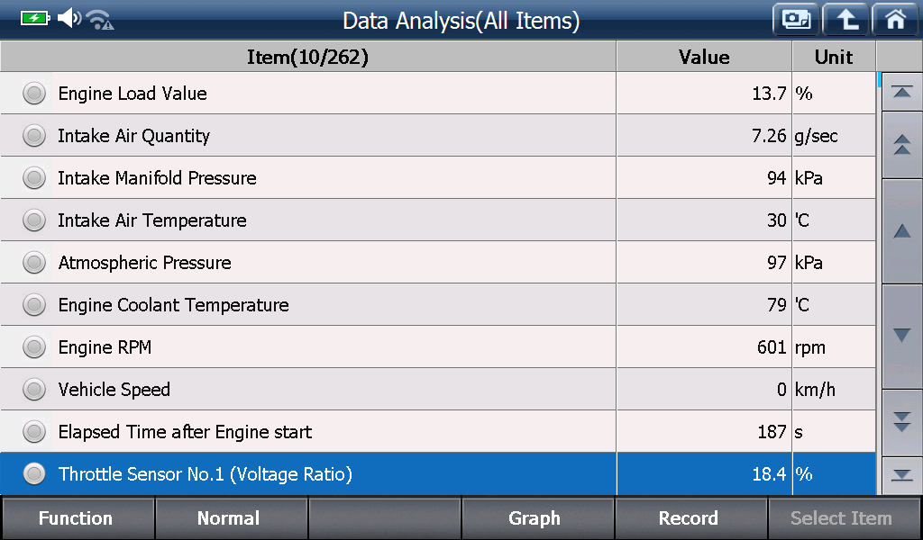Screen dimensions: 923x540
Task: Move down one row arrow
Action: click(901, 336)
